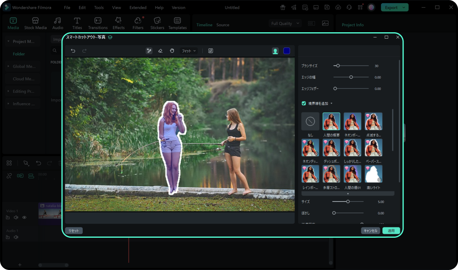Click the compare toggle icon beside フィット

211,51
